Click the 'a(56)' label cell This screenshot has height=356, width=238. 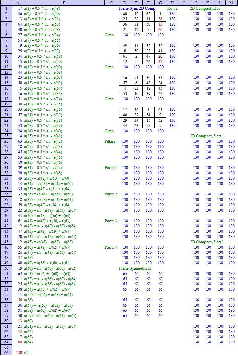coord(28,300)
